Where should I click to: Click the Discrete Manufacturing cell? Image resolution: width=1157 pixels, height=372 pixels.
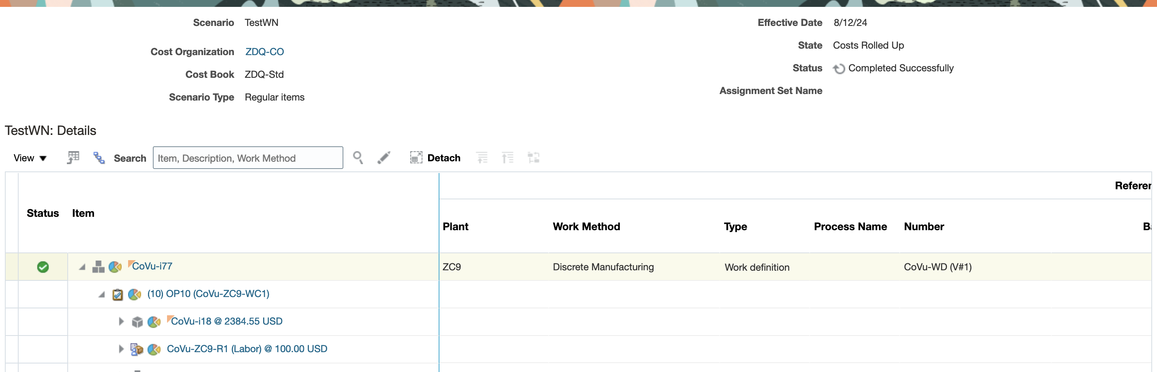pos(603,267)
